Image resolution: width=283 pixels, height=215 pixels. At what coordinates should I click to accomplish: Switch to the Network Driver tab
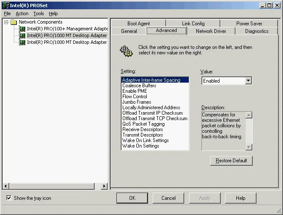(x=211, y=31)
